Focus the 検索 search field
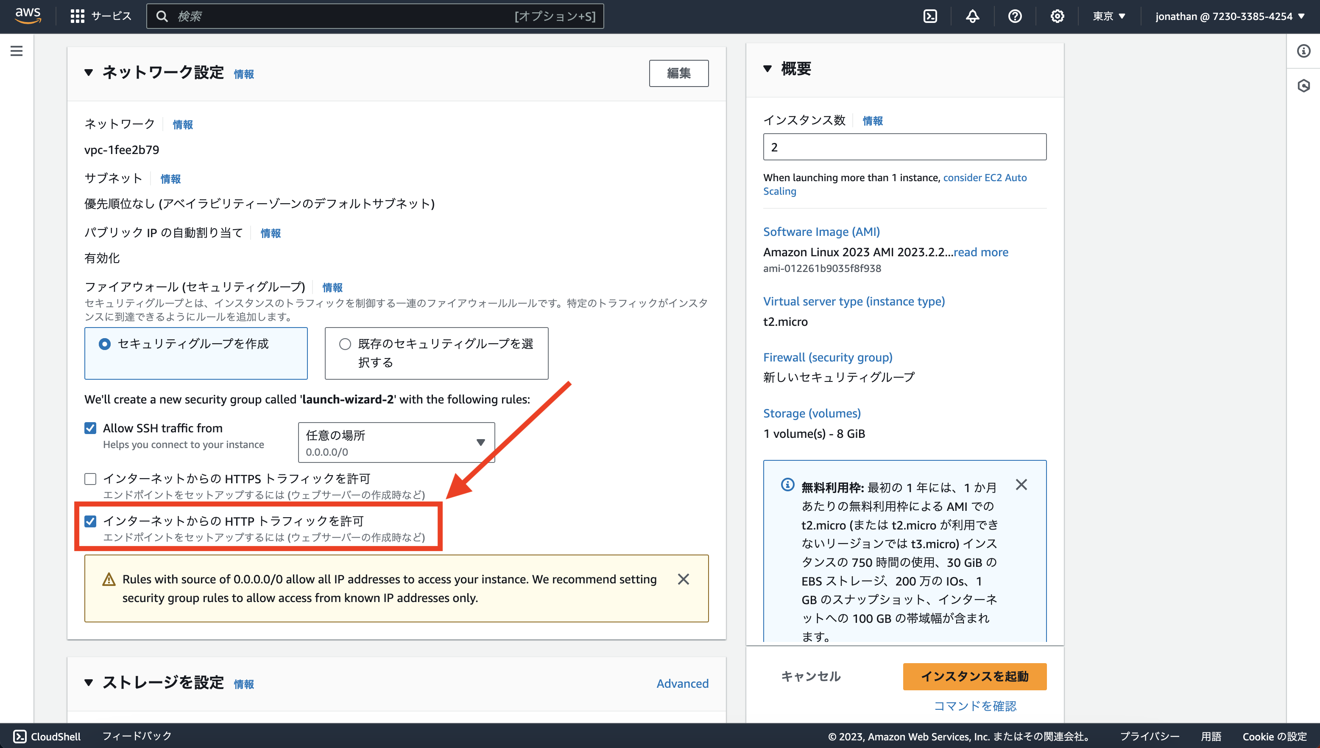 coord(375,17)
